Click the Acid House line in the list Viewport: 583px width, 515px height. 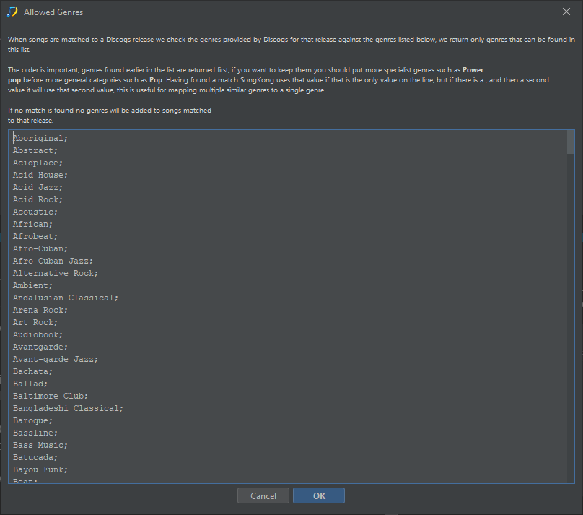point(40,175)
